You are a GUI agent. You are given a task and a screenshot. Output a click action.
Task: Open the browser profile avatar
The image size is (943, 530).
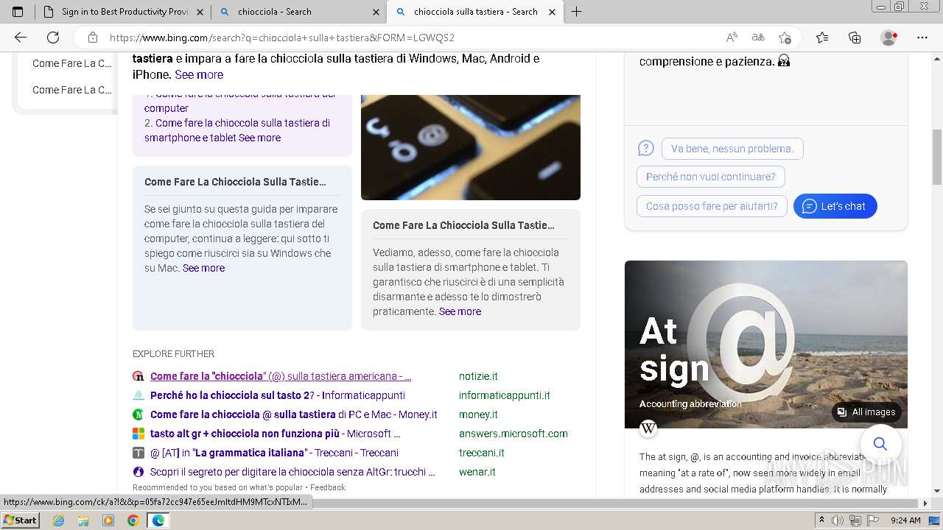pos(889,38)
